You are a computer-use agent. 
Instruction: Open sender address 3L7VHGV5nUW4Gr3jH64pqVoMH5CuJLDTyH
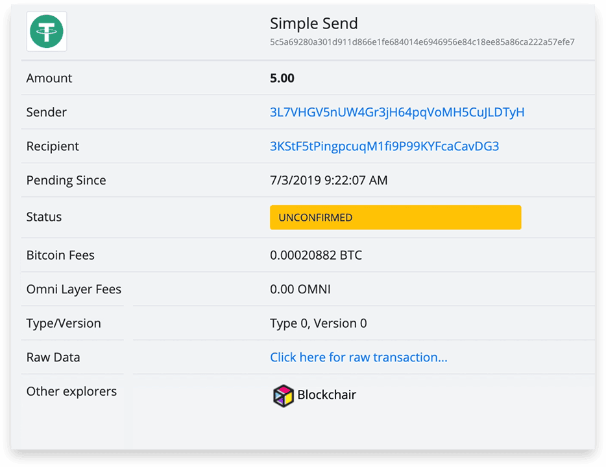click(397, 112)
